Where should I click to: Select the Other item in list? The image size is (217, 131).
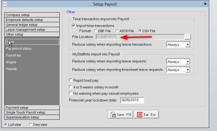(32, 42)
